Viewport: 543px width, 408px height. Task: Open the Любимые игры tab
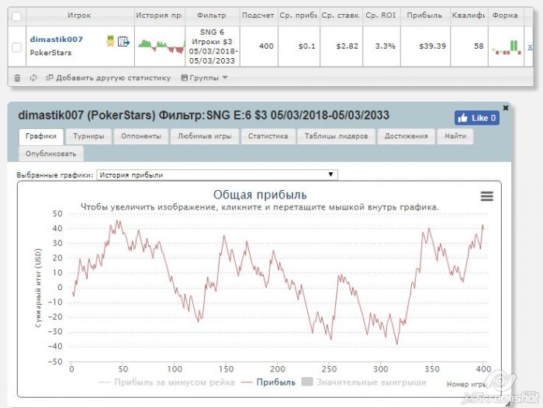[x=204, y=136]
